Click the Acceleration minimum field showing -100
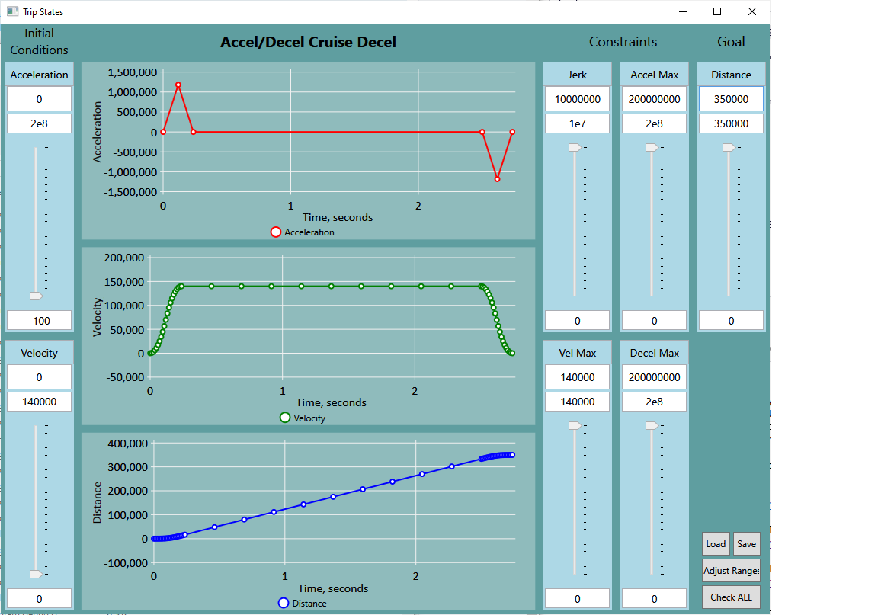The image size is (878, 615). tap(39, 320)
